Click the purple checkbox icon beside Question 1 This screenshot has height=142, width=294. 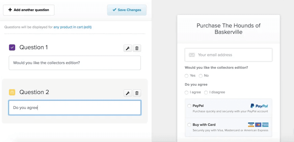tap(12, 48)
